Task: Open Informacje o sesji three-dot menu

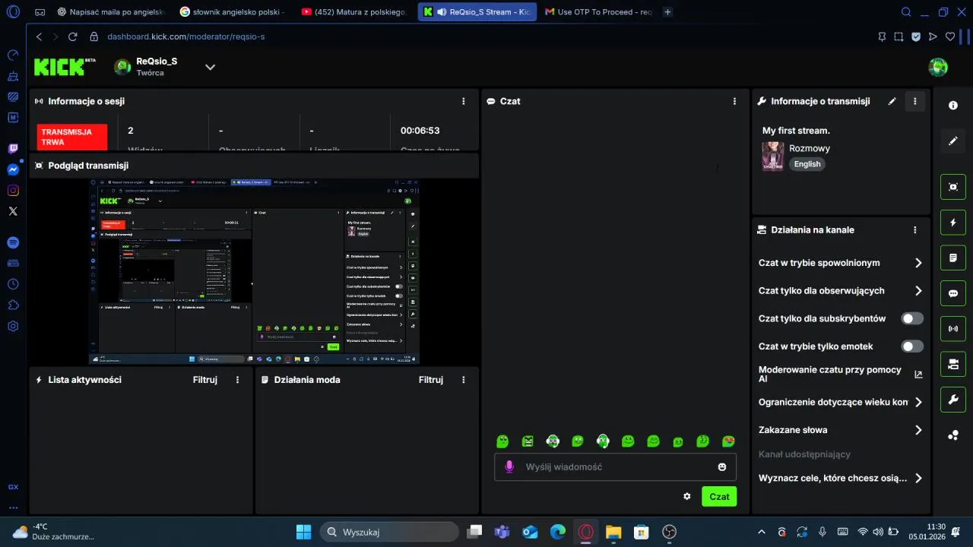Action: point(464,101)
